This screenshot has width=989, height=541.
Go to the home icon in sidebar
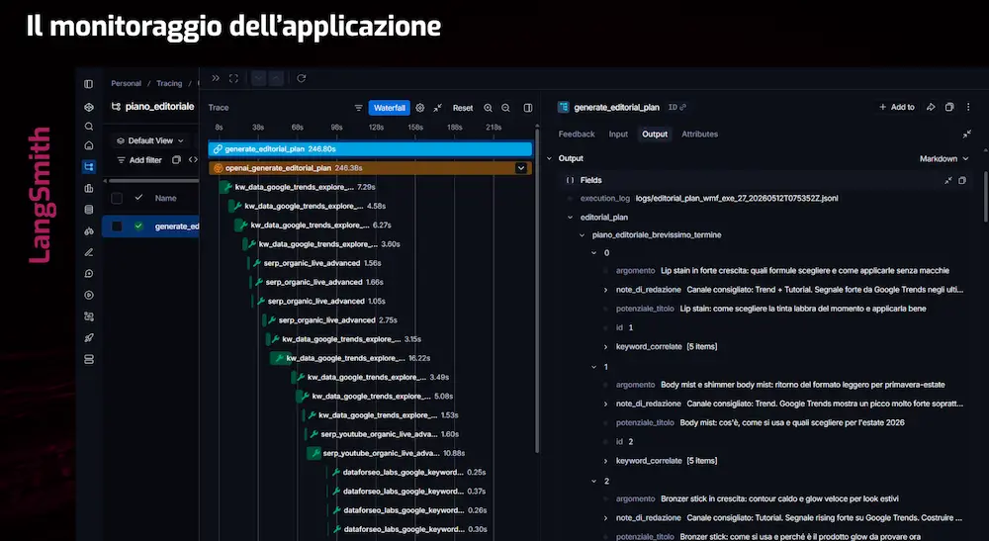point(89,145)
